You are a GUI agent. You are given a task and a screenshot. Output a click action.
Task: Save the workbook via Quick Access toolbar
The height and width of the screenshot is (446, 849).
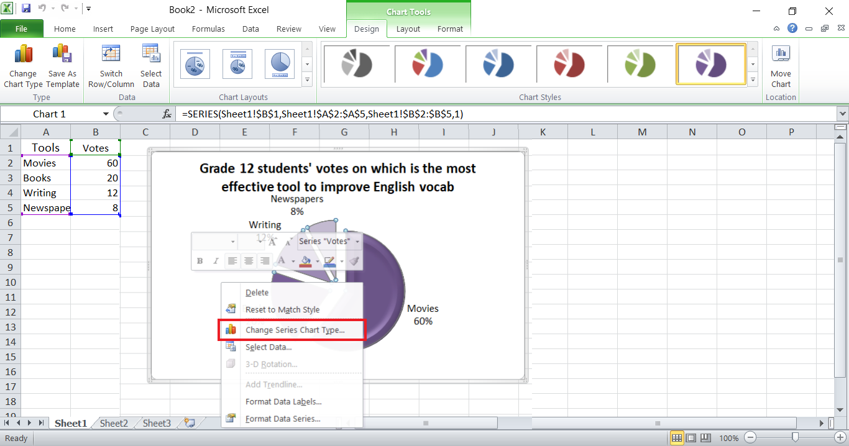tap(26, 9)
